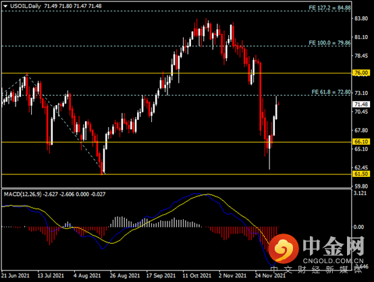The height and width of the screenshot is (282, 374).
Task: Click the 83.80 price axis label
Action: pyautogui.click(x=361, y=19)
